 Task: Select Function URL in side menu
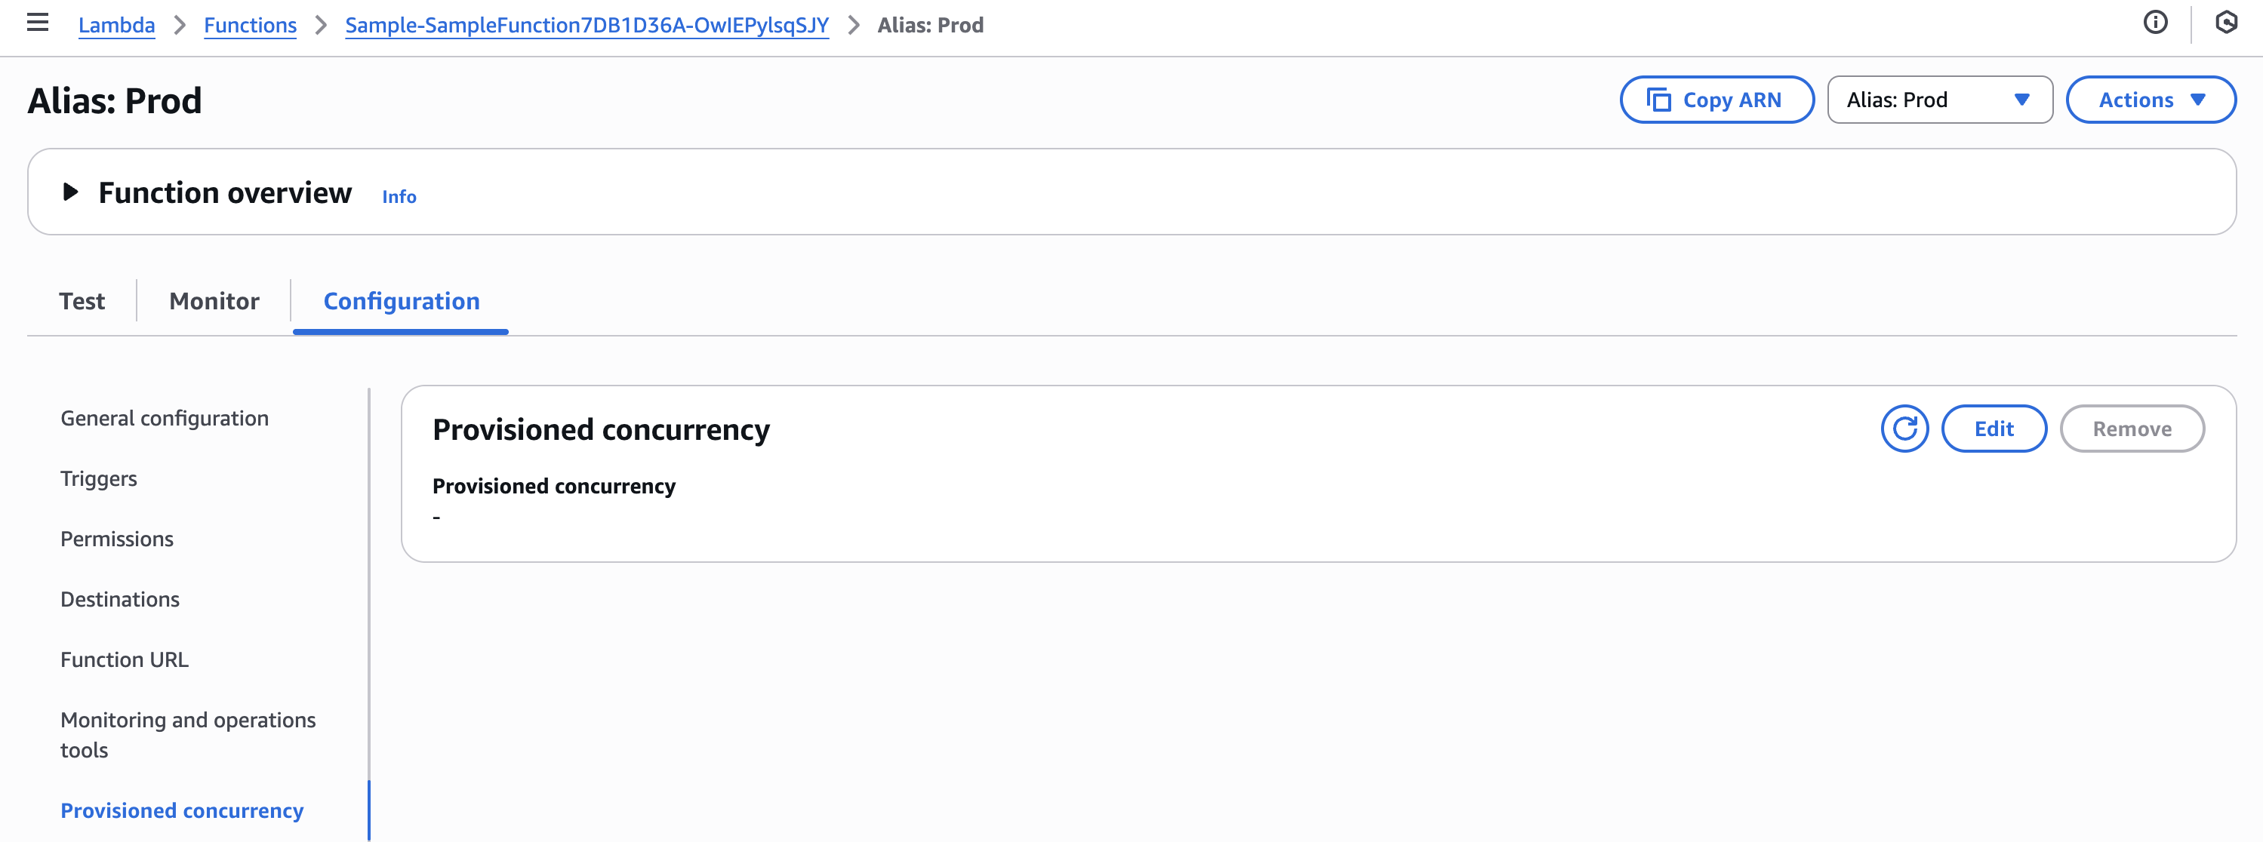(x=124, y=659)
